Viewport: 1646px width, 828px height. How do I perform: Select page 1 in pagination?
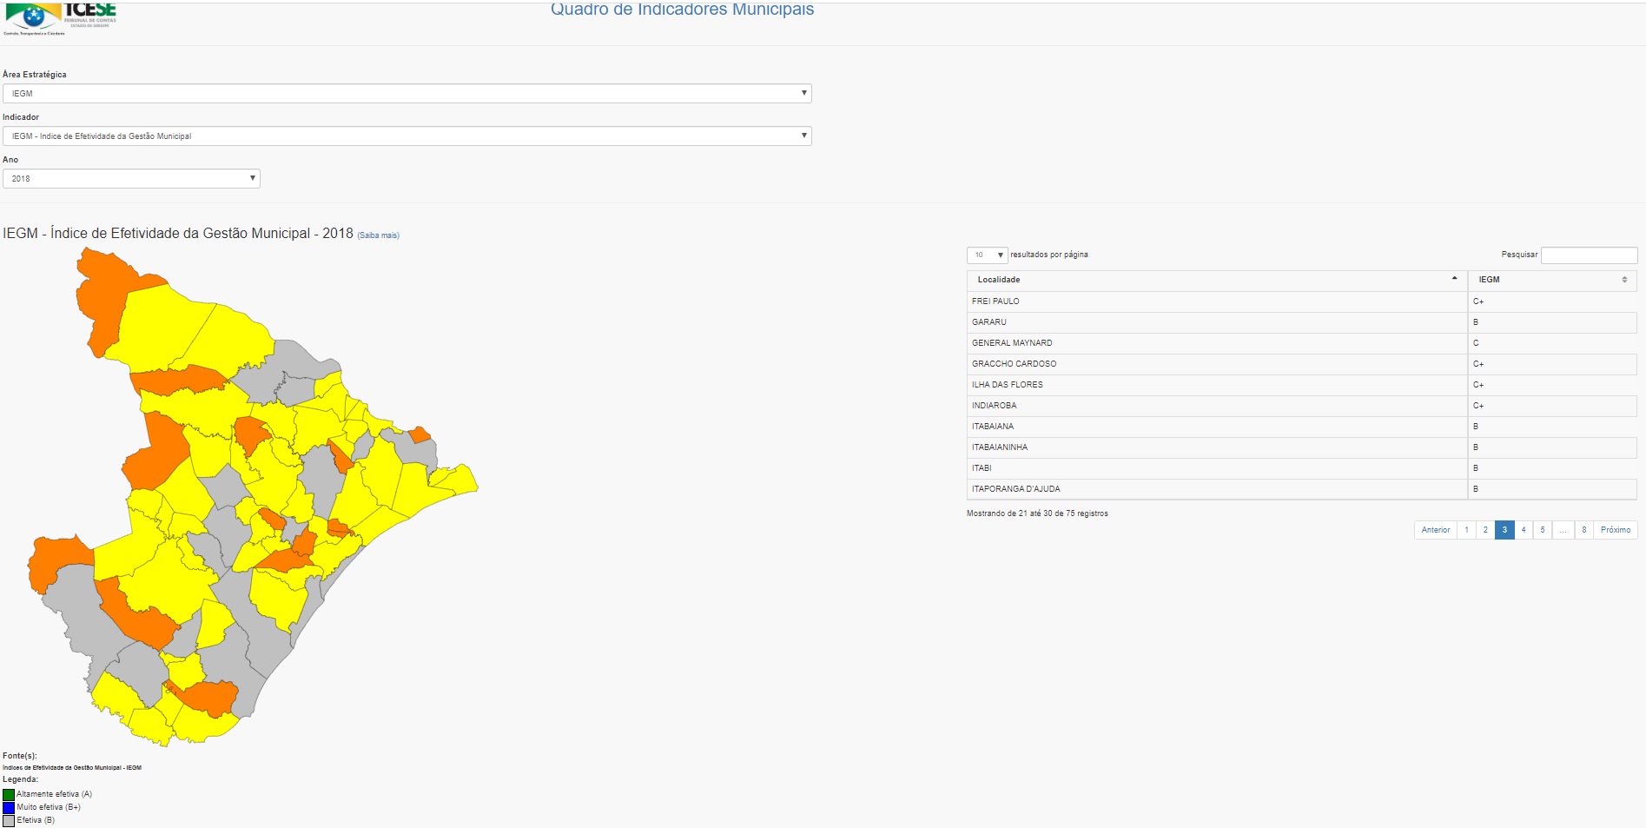click(x=1466, y=530)
